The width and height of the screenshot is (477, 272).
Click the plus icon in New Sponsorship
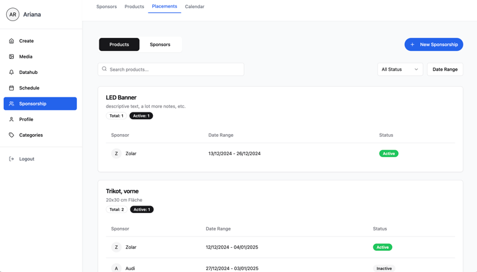412,45
